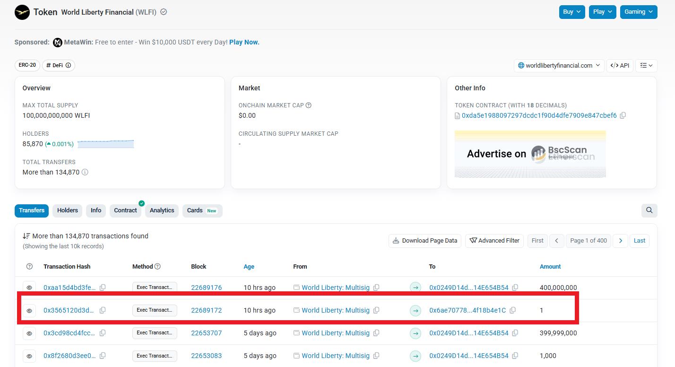This screenshot has height=367, width=675.
Task: Open the Analytics tab
Action: pos(162,210)
